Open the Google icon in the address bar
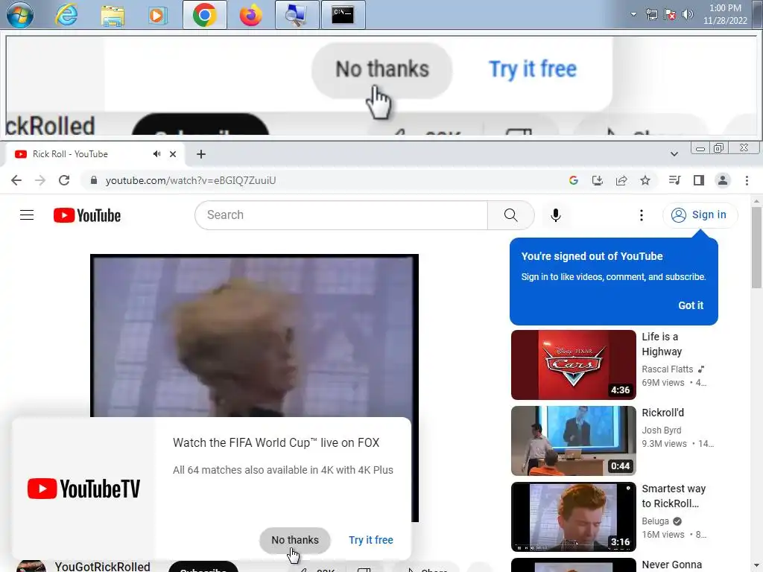763x572 pixels. tap(573, 180)
